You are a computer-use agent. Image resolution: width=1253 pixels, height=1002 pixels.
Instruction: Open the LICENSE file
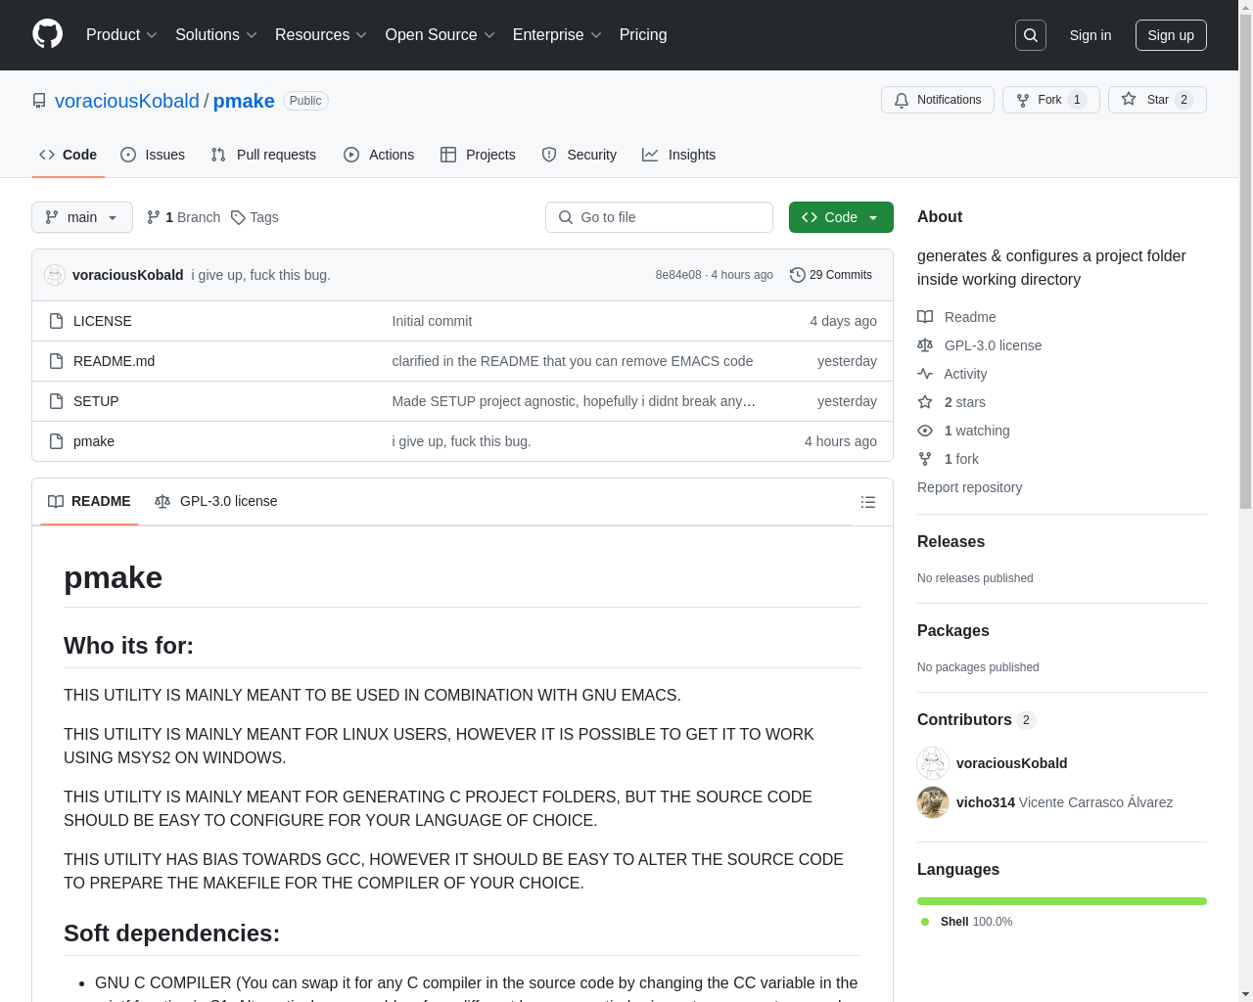pyautogui.click(x=103, y=321)
